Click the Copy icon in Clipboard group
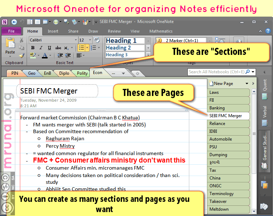This screenshot has width=273, height=216. (21, 47)
